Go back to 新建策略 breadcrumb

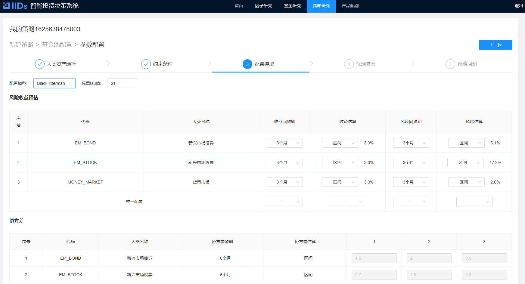pyautogui.click(x=21, y=45)
